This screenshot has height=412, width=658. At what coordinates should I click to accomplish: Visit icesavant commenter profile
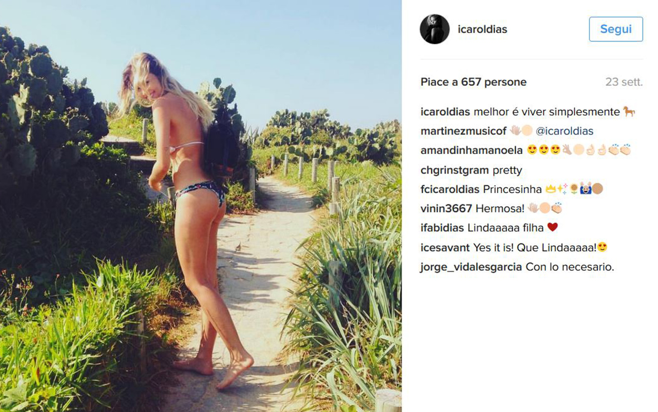pyautogui.click(x=445, y=248)
